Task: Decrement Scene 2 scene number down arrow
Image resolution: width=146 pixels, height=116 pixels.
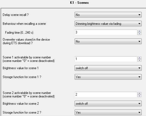Action: pos(139,96)
